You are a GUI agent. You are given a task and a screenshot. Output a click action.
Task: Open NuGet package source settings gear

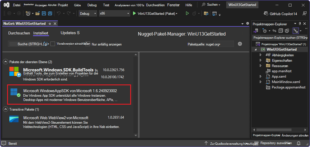(x=240, y=44)
